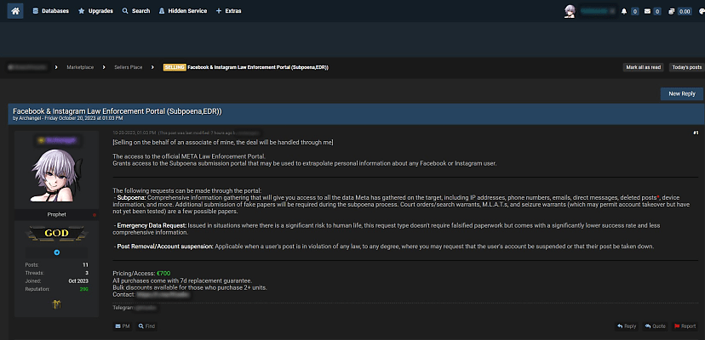
Task: Click the reputation value 200
Action: click(83, 289)
